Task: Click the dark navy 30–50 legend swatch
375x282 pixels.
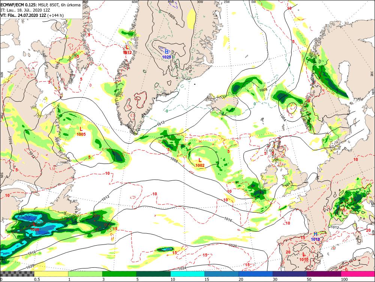Action: click(289, 274)
